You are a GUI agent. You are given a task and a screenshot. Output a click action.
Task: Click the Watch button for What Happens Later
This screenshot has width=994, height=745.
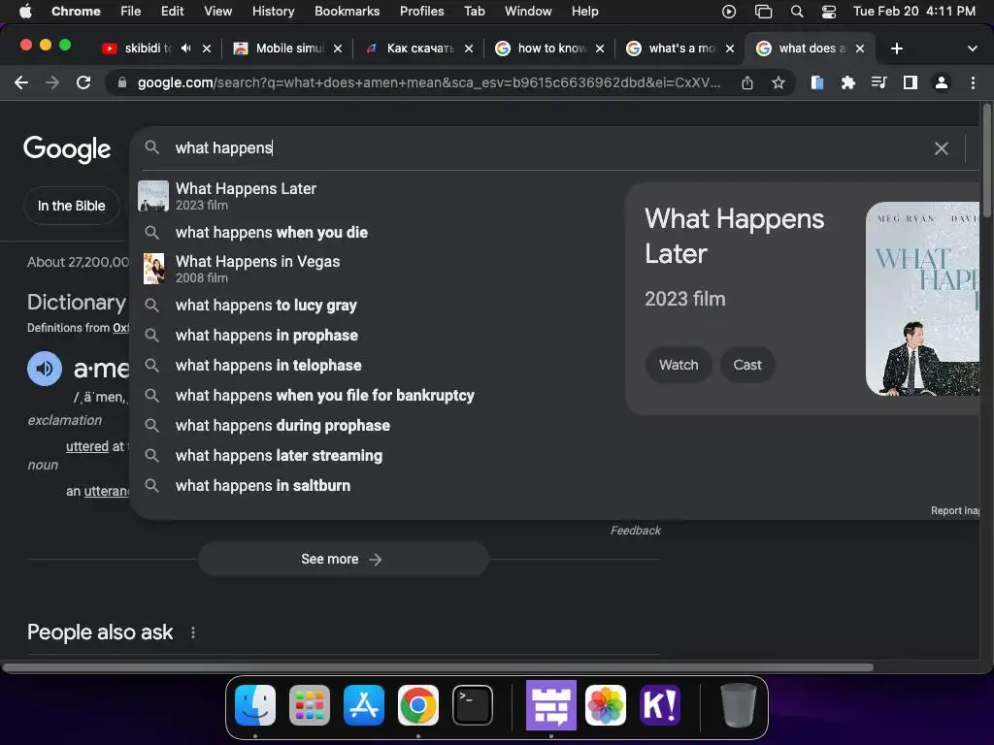679,365
